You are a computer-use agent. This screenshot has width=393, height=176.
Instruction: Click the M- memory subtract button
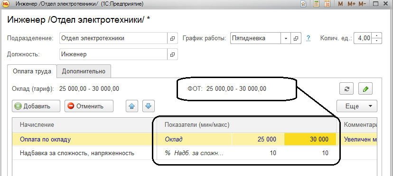[363, 4]
